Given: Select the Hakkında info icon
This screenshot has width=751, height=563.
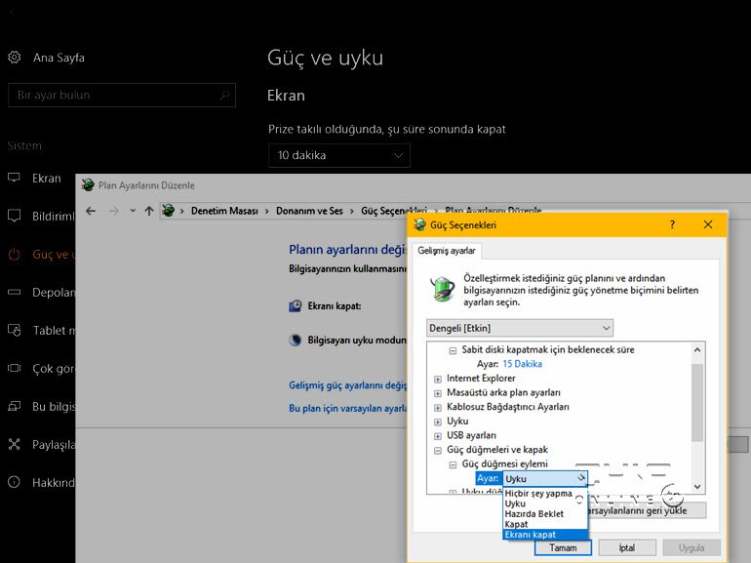Looking at the screenshot, I should (x=14, y=482).
